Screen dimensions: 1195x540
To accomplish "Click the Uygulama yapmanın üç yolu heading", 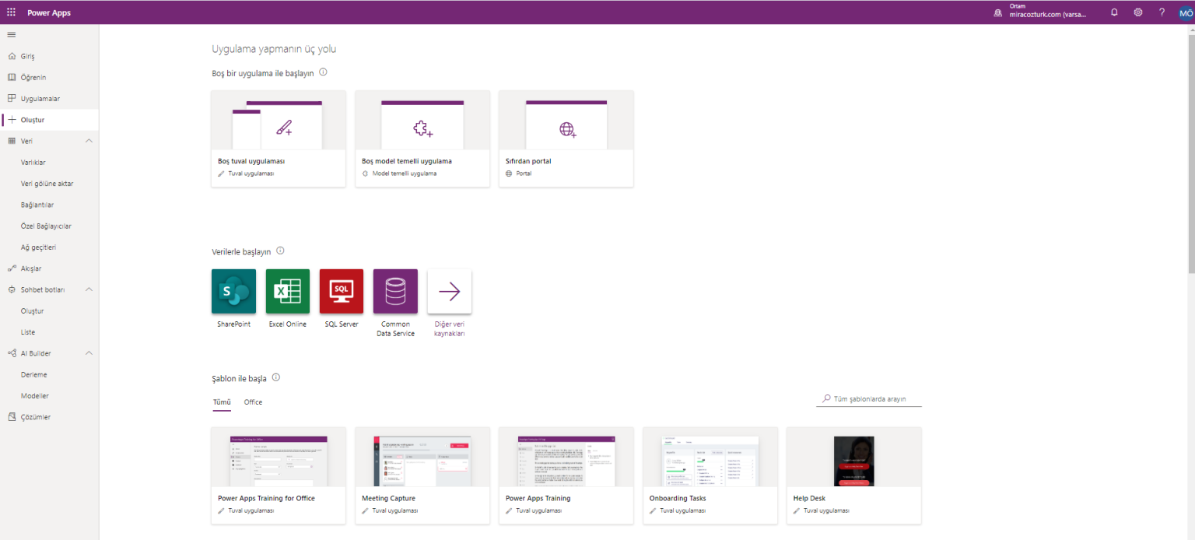I will (x=274, y=49).
